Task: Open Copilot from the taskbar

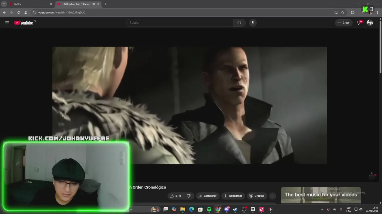Action: 174,209
